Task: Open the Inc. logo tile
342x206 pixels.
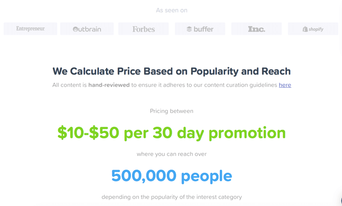Action: point(256,29)
